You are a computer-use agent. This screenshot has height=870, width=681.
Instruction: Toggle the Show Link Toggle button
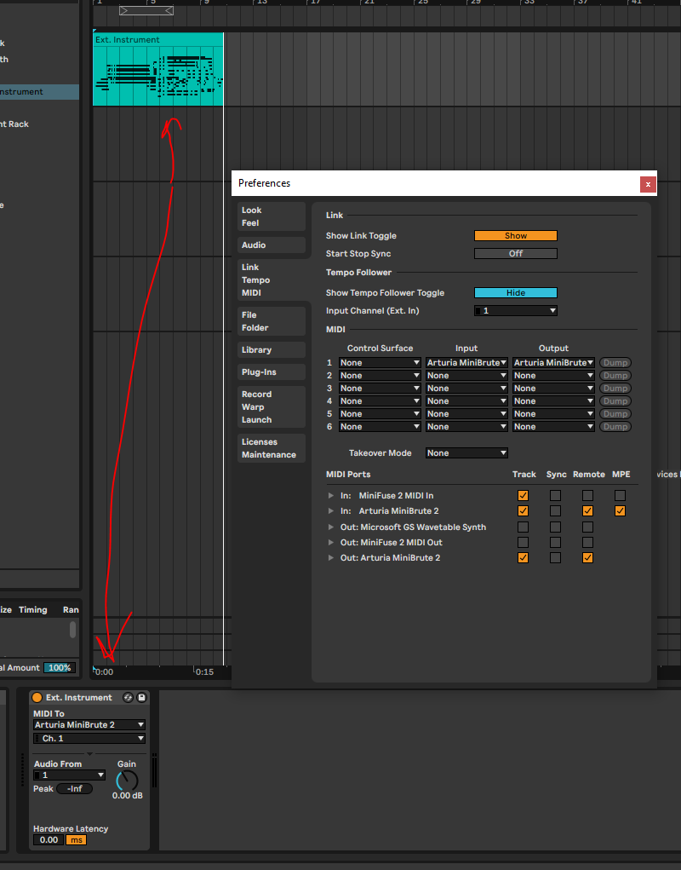point(516,236)
